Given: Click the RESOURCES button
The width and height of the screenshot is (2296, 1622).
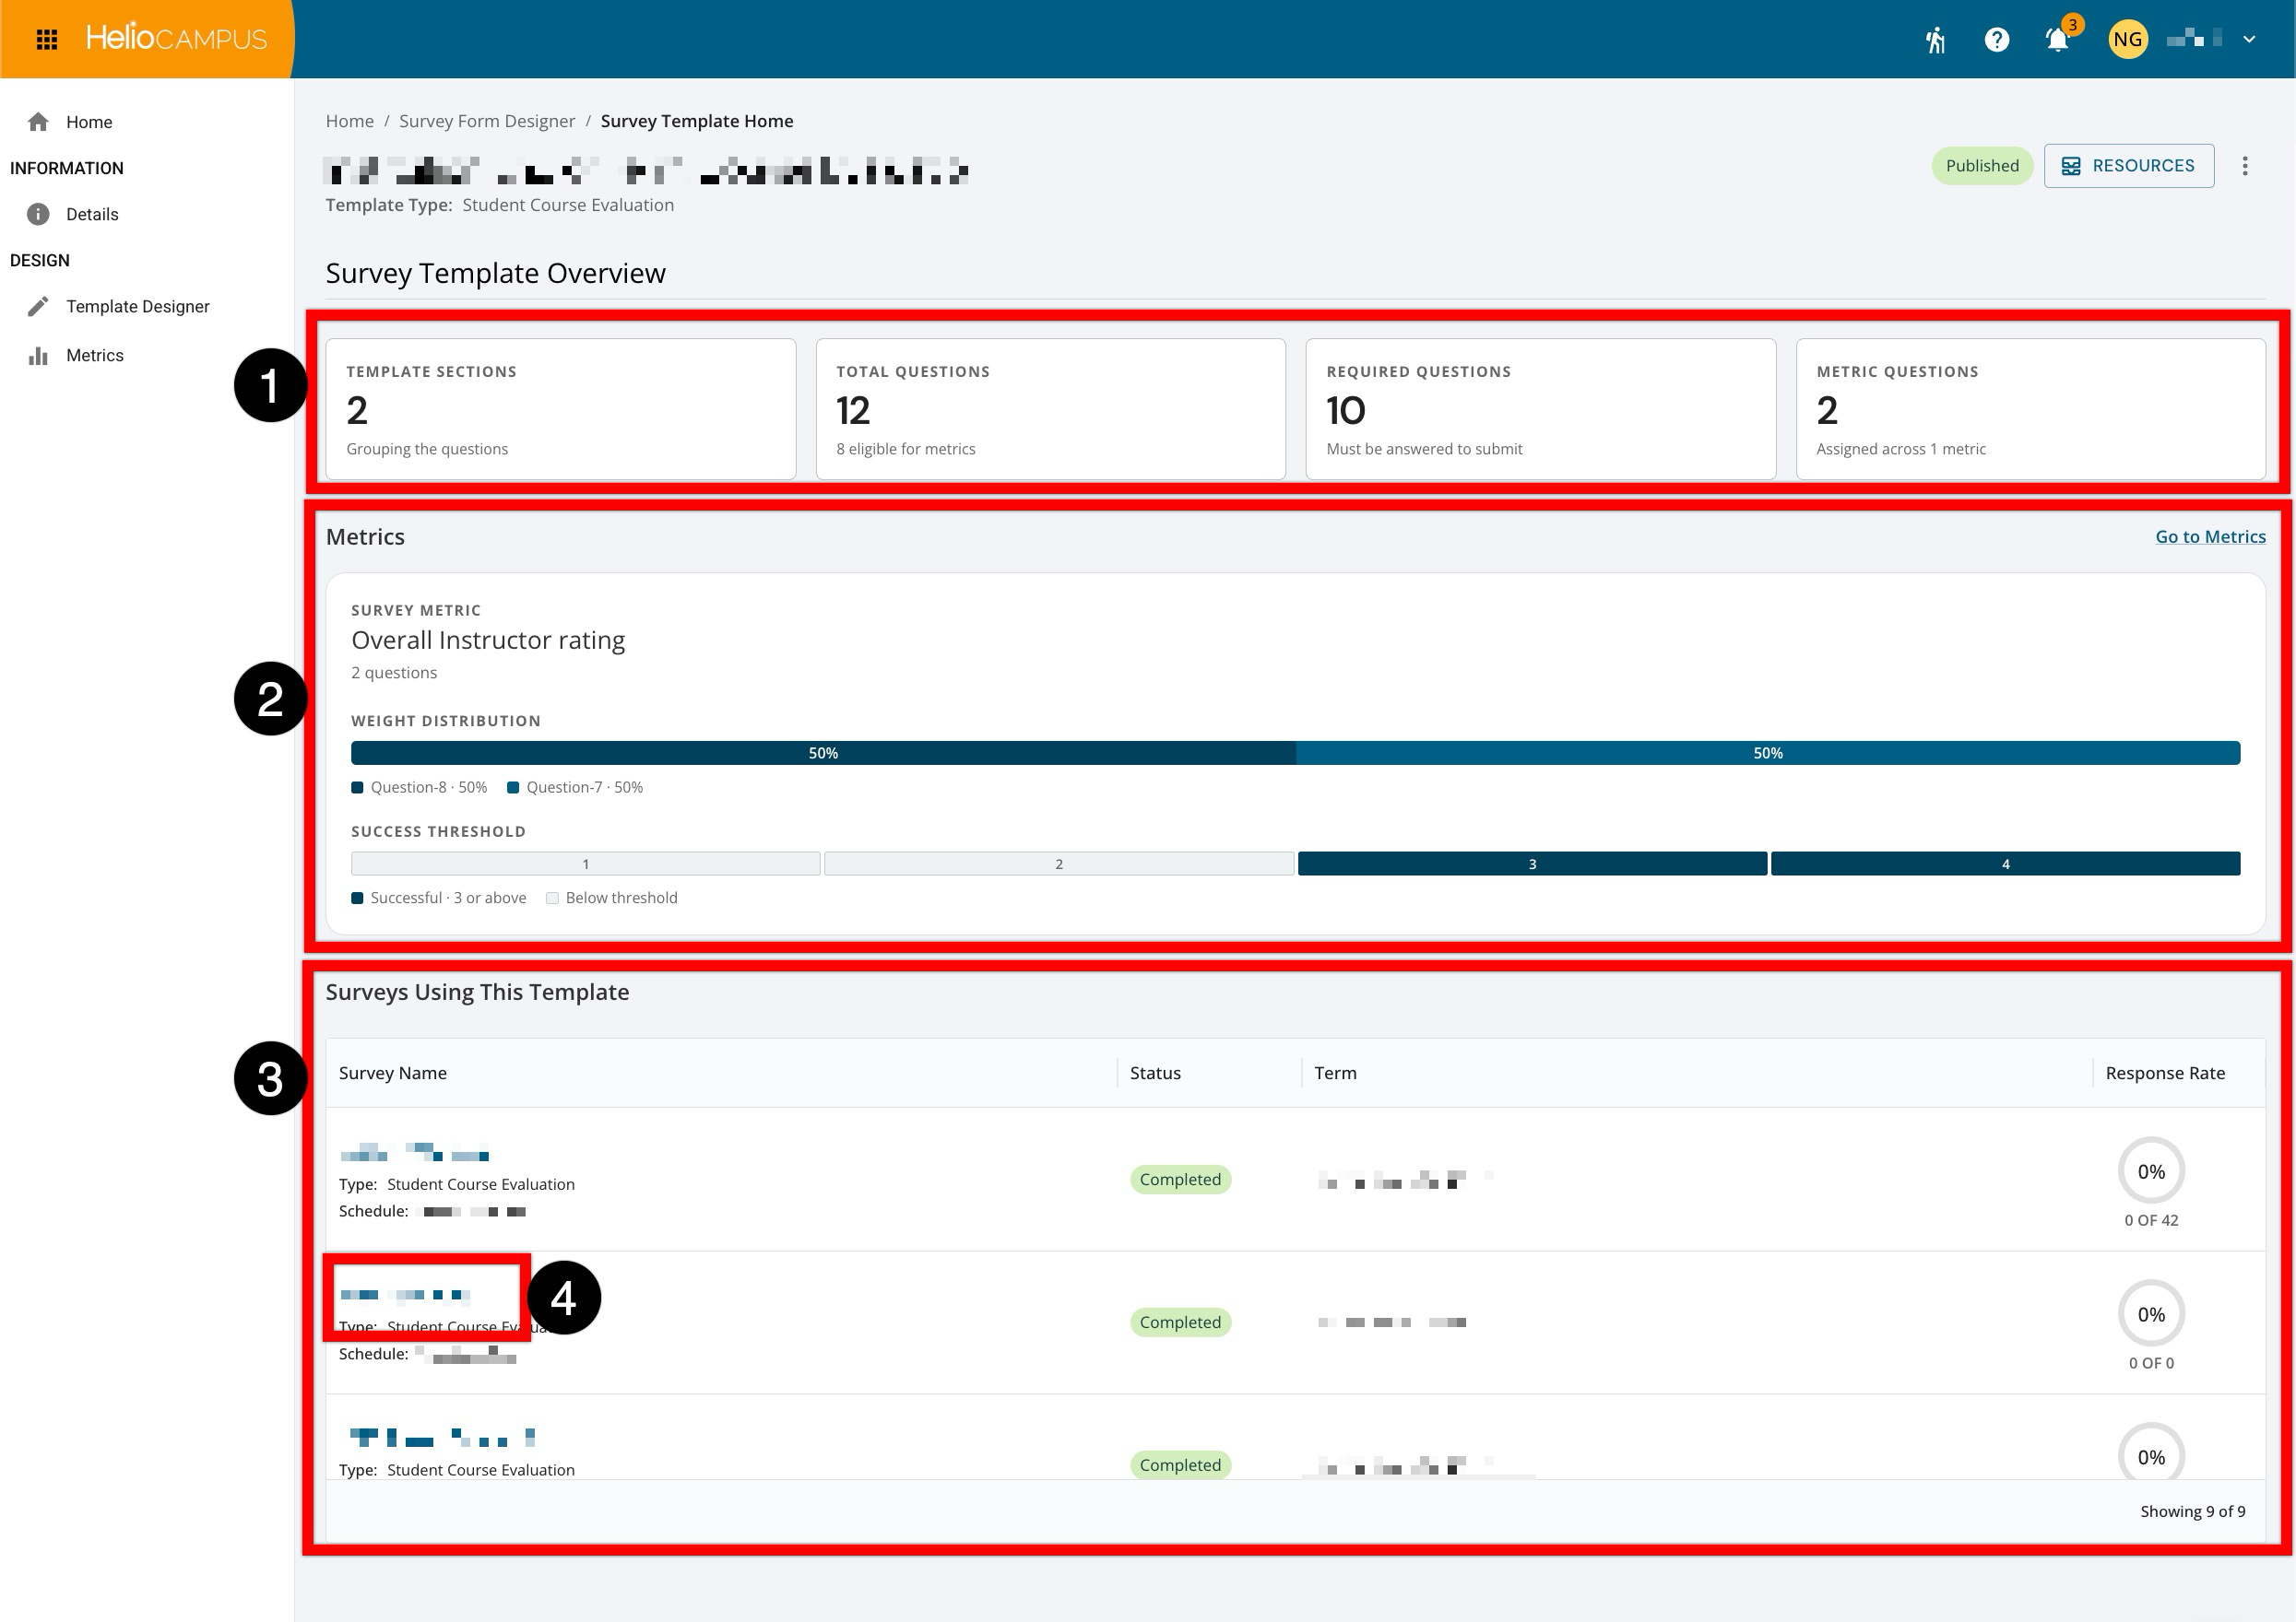Looking at the screenshot, I should click(2128, 166).
